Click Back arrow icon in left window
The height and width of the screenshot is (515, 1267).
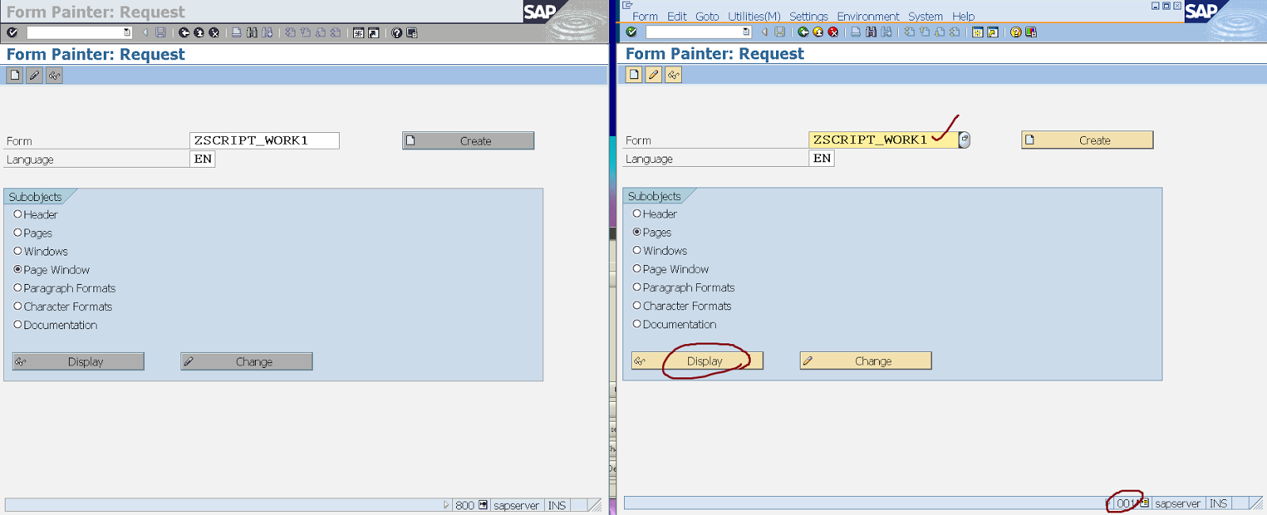[x=184, y=33]
